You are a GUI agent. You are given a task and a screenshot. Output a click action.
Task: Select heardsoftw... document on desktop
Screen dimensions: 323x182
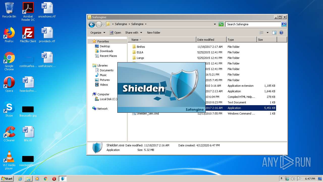28,84
